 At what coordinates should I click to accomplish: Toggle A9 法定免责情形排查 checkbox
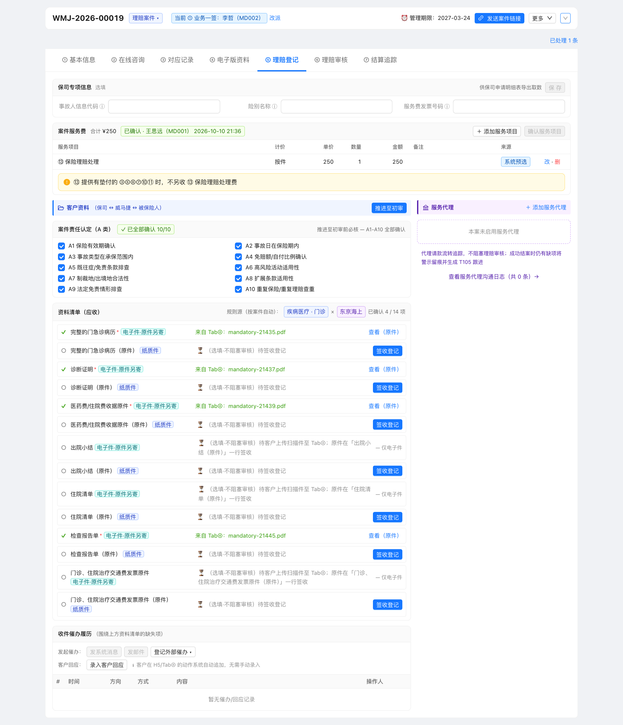61,289
